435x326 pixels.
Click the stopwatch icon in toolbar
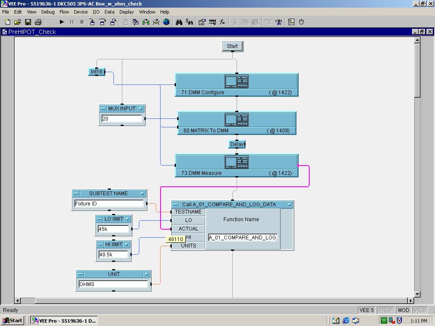click(302, 22)
